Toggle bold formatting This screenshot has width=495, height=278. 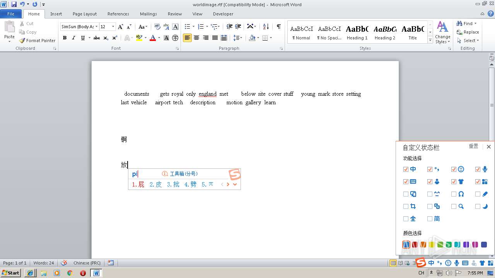click(x=65, y=38)
